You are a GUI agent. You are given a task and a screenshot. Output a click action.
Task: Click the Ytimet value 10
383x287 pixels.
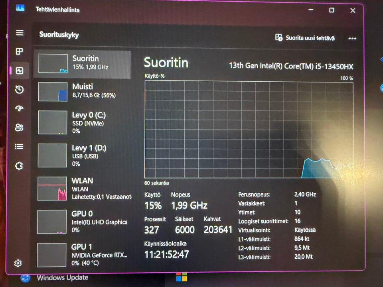298,212
